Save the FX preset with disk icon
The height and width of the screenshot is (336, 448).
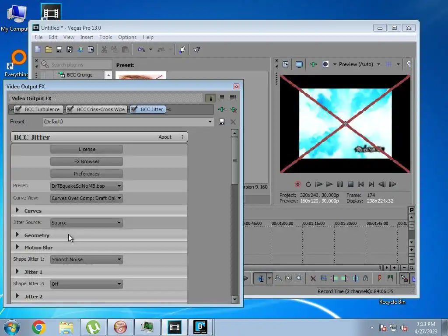[221, 122]
